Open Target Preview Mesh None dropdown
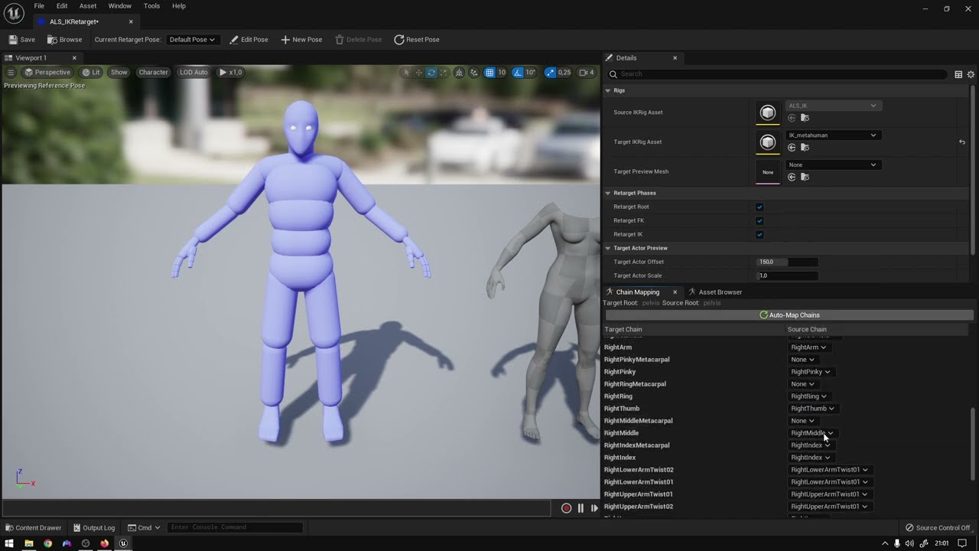979x551 pixels. click(833, 165)
